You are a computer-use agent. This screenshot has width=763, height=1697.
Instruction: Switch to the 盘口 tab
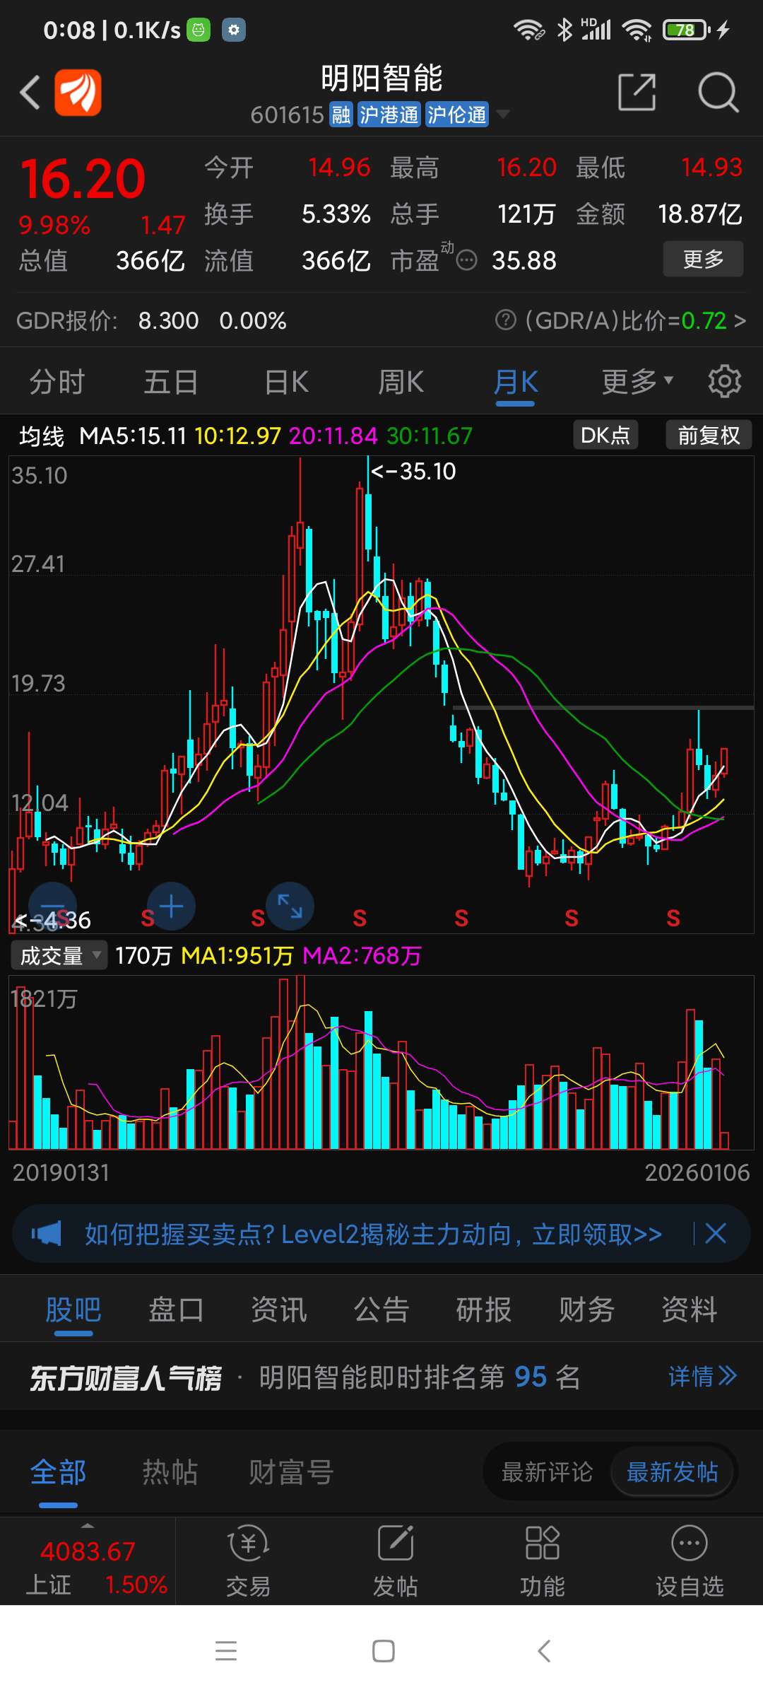tap(176, 1310)
